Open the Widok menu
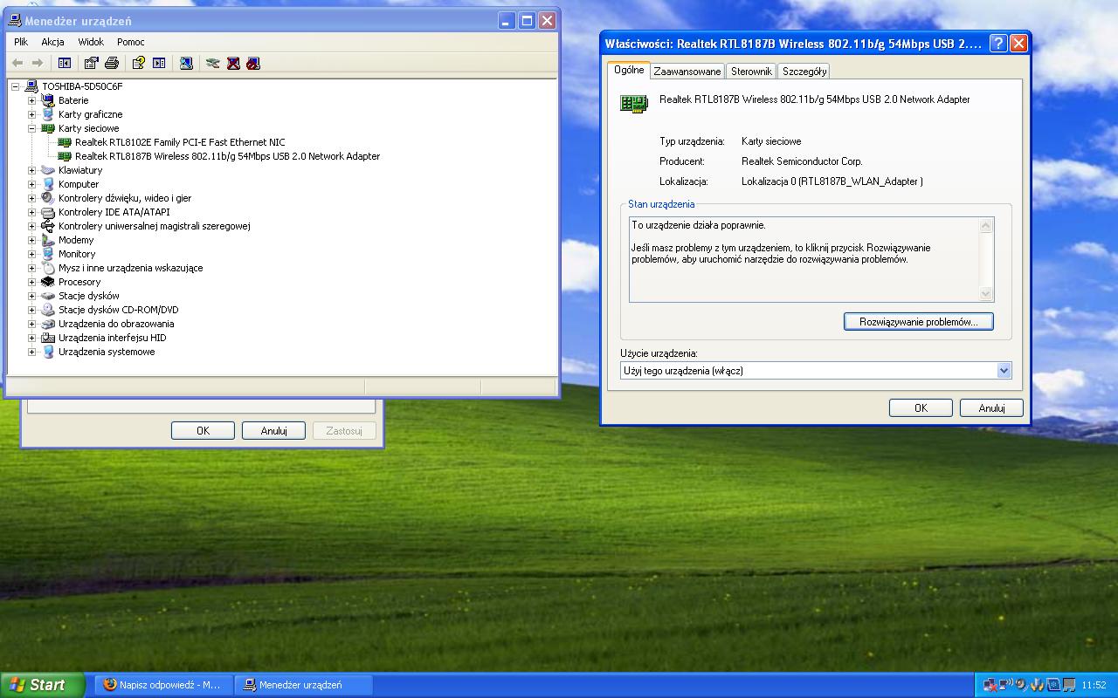Screen dimensions: 1118x698 tap(91, 42)
